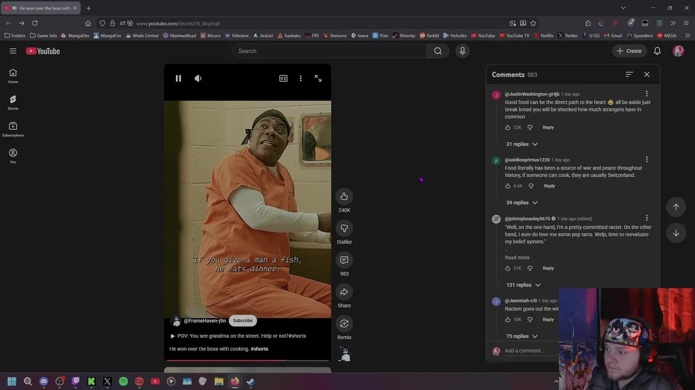Expand 31 replies under JustinWashington's comment

[522, 144]
